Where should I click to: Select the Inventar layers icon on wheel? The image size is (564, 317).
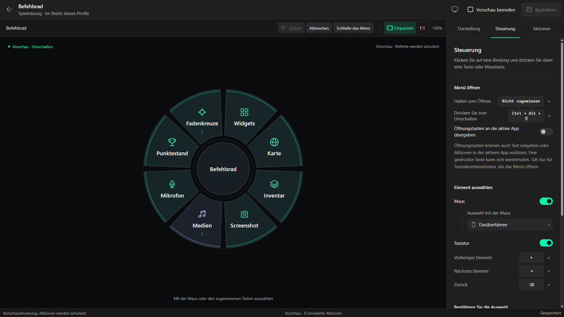point(274,184)
